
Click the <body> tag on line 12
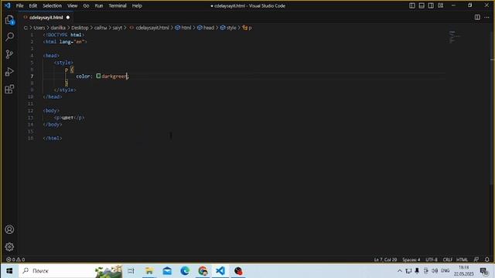[x=51, y=110]
